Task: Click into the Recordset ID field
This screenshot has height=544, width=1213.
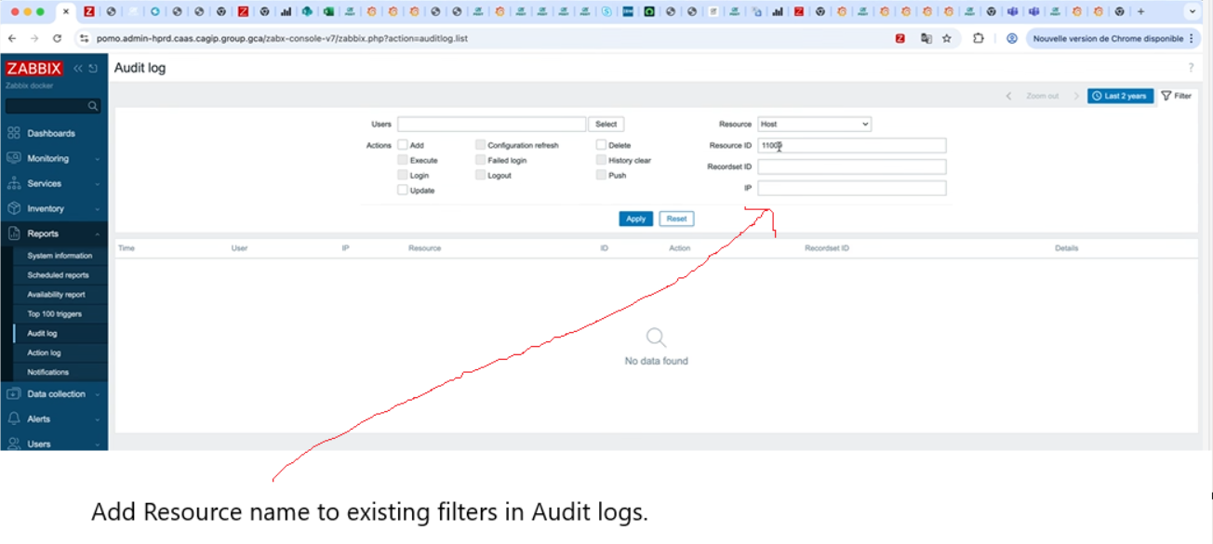Action: (851, 167)
